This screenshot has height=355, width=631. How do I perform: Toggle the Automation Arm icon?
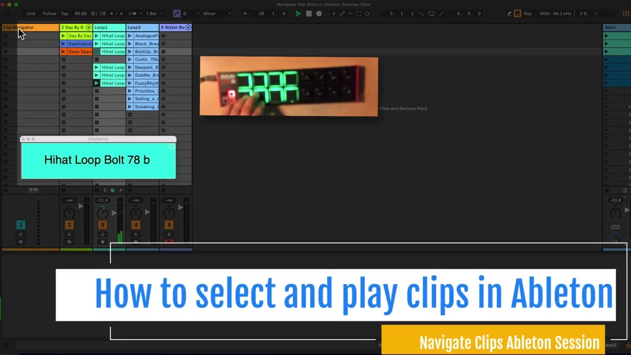342,14
